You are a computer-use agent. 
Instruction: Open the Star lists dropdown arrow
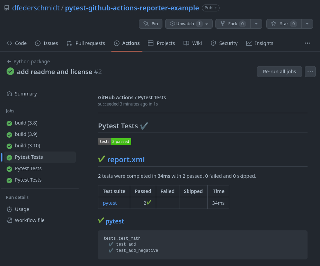pos(307,24)
